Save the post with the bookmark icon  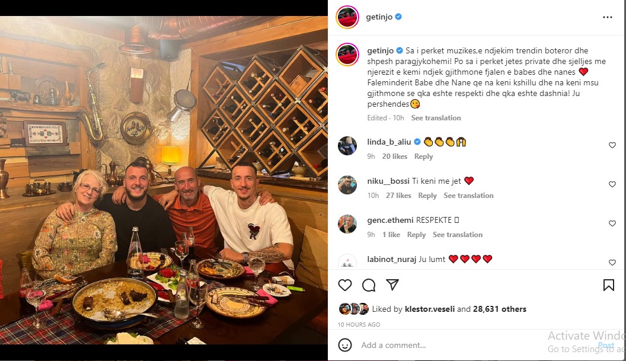[x=608, y=285]
